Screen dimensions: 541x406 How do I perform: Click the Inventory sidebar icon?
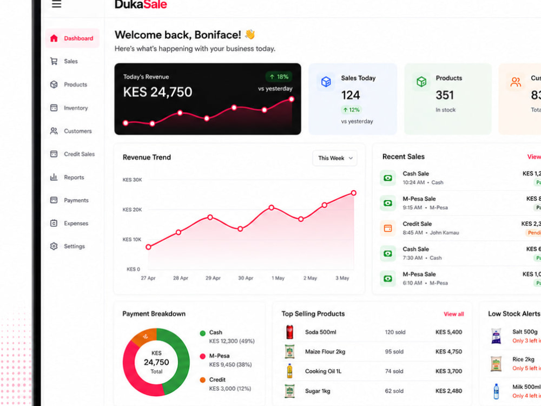(54, 108)
